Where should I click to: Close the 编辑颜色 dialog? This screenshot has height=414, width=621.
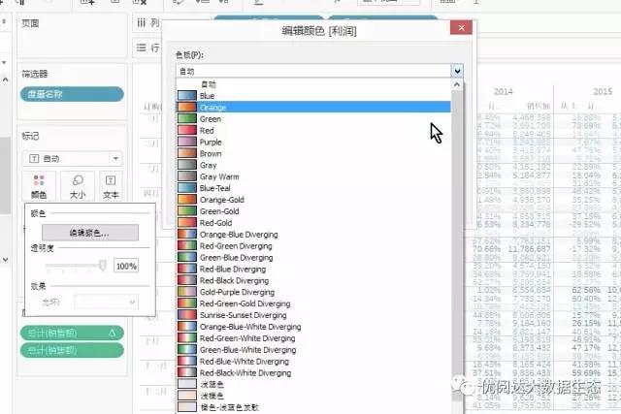461,28
